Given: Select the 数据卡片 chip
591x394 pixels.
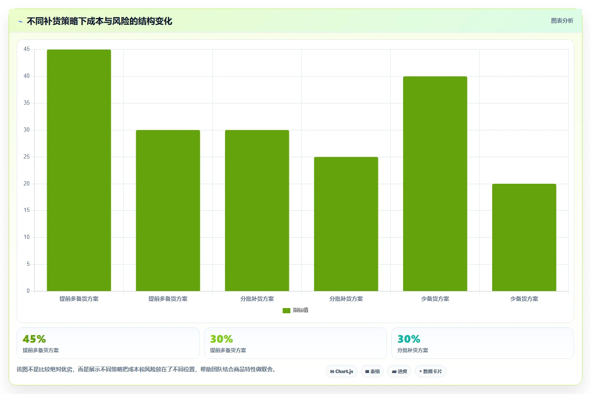Looking at the screenshot, I should [x=431, y=371].
